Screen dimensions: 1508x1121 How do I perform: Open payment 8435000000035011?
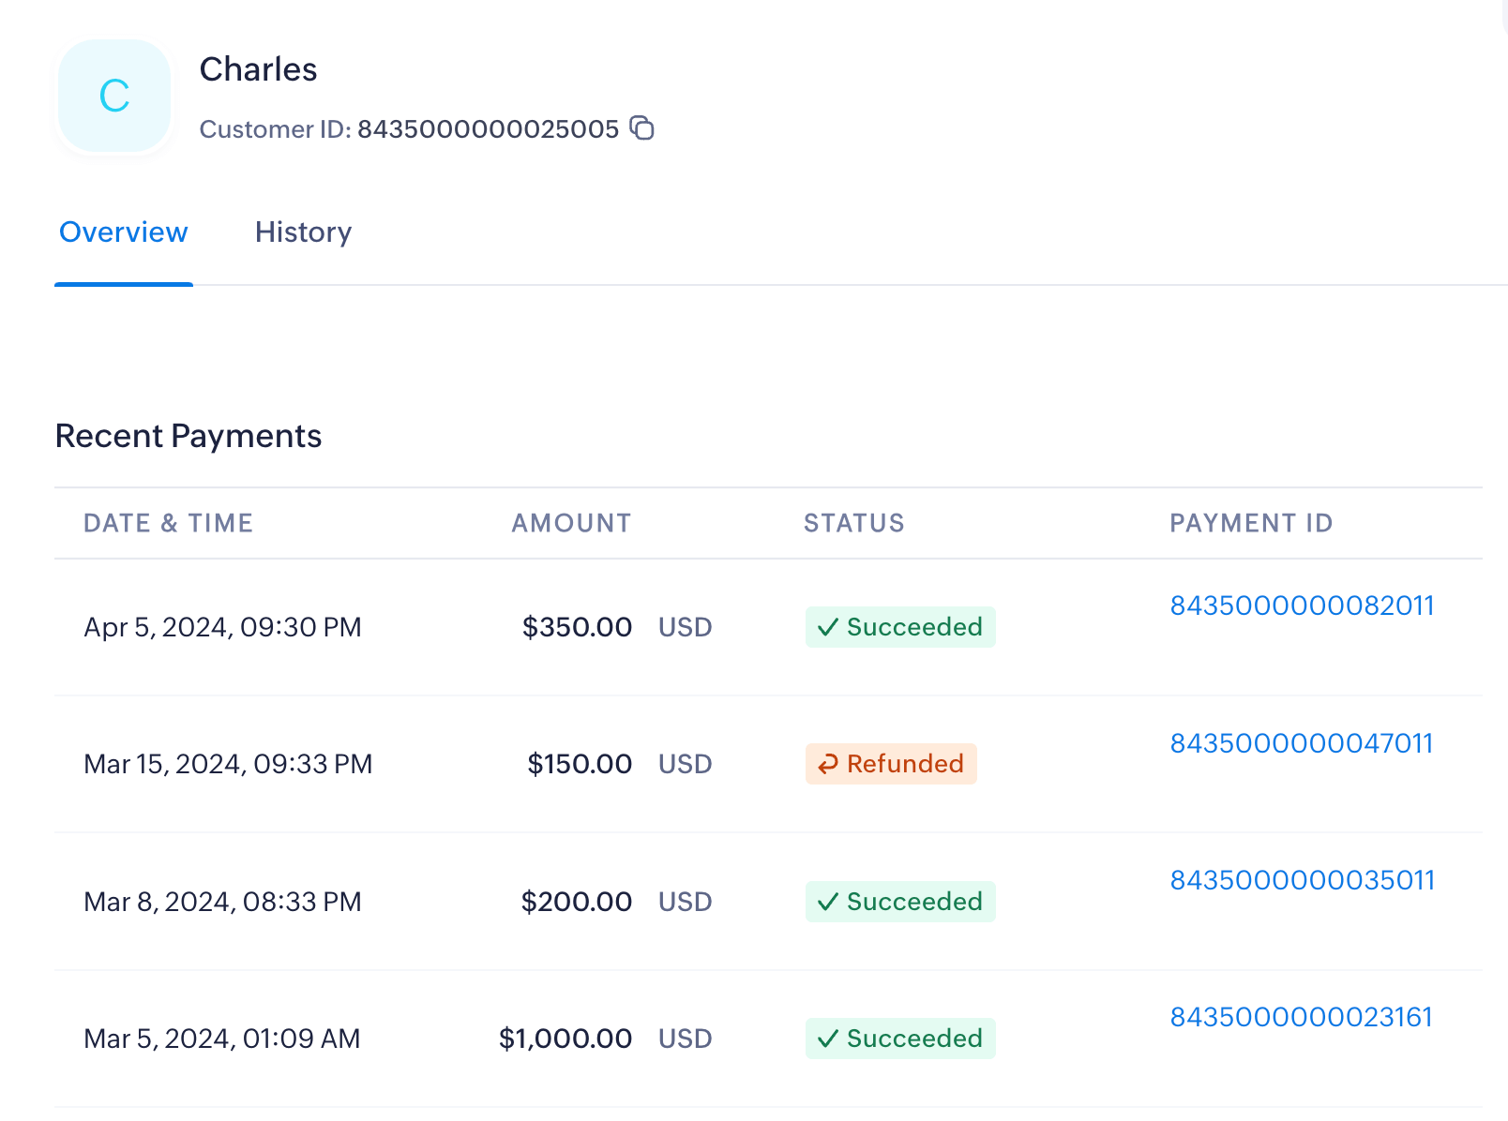pyautogui.click(x=1302, y=880)
